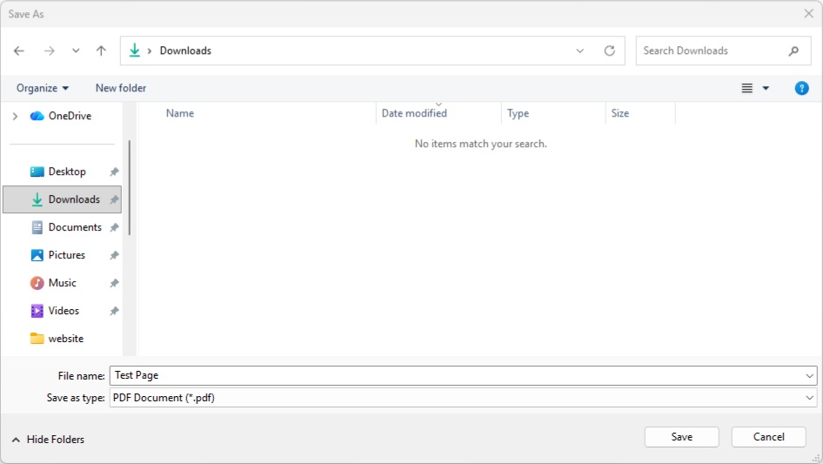
Task: Expand the OneDrive tree node
Action: pos(15,116)
